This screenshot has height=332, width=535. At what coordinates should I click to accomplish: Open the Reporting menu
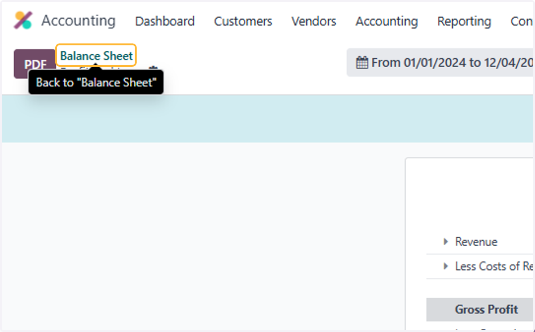click(x=464, y=21)
